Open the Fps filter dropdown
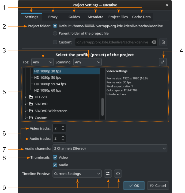 click(43, 62)
